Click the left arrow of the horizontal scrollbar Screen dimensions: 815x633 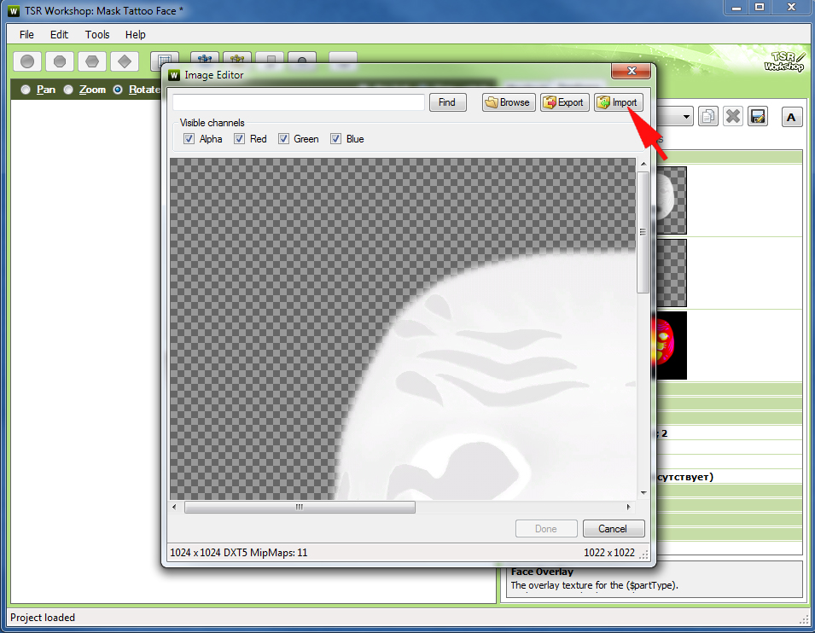tap(175, 507)
